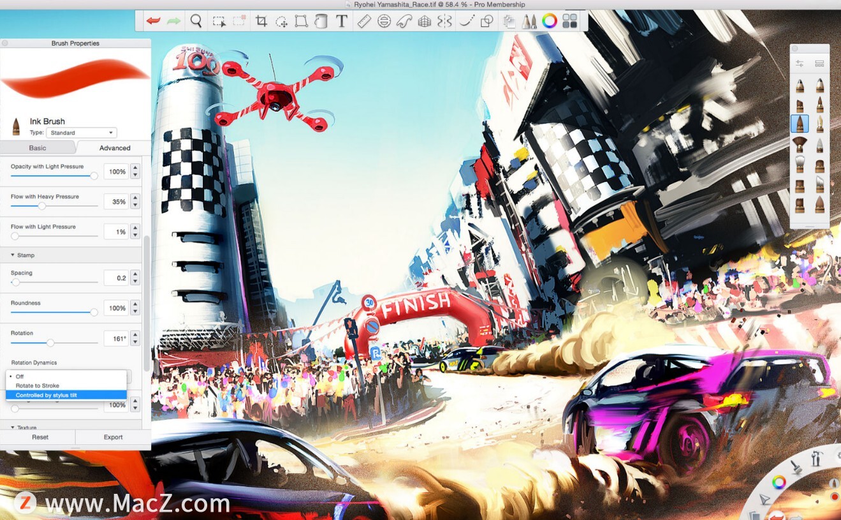
Task: Open the Brush Library icon in palette
Action: pyautogui.click(x=820, y=64)
